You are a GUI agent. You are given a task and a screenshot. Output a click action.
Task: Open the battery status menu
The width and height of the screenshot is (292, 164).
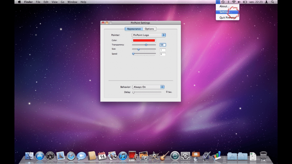tap(245, 2)
